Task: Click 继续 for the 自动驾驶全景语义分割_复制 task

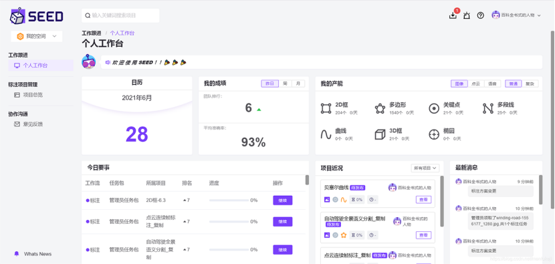Action: (282, 249)
